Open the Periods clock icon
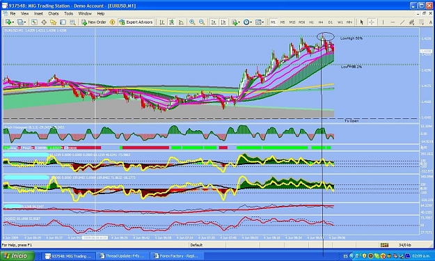Screen dimensions: 435x261 point(246,22)
